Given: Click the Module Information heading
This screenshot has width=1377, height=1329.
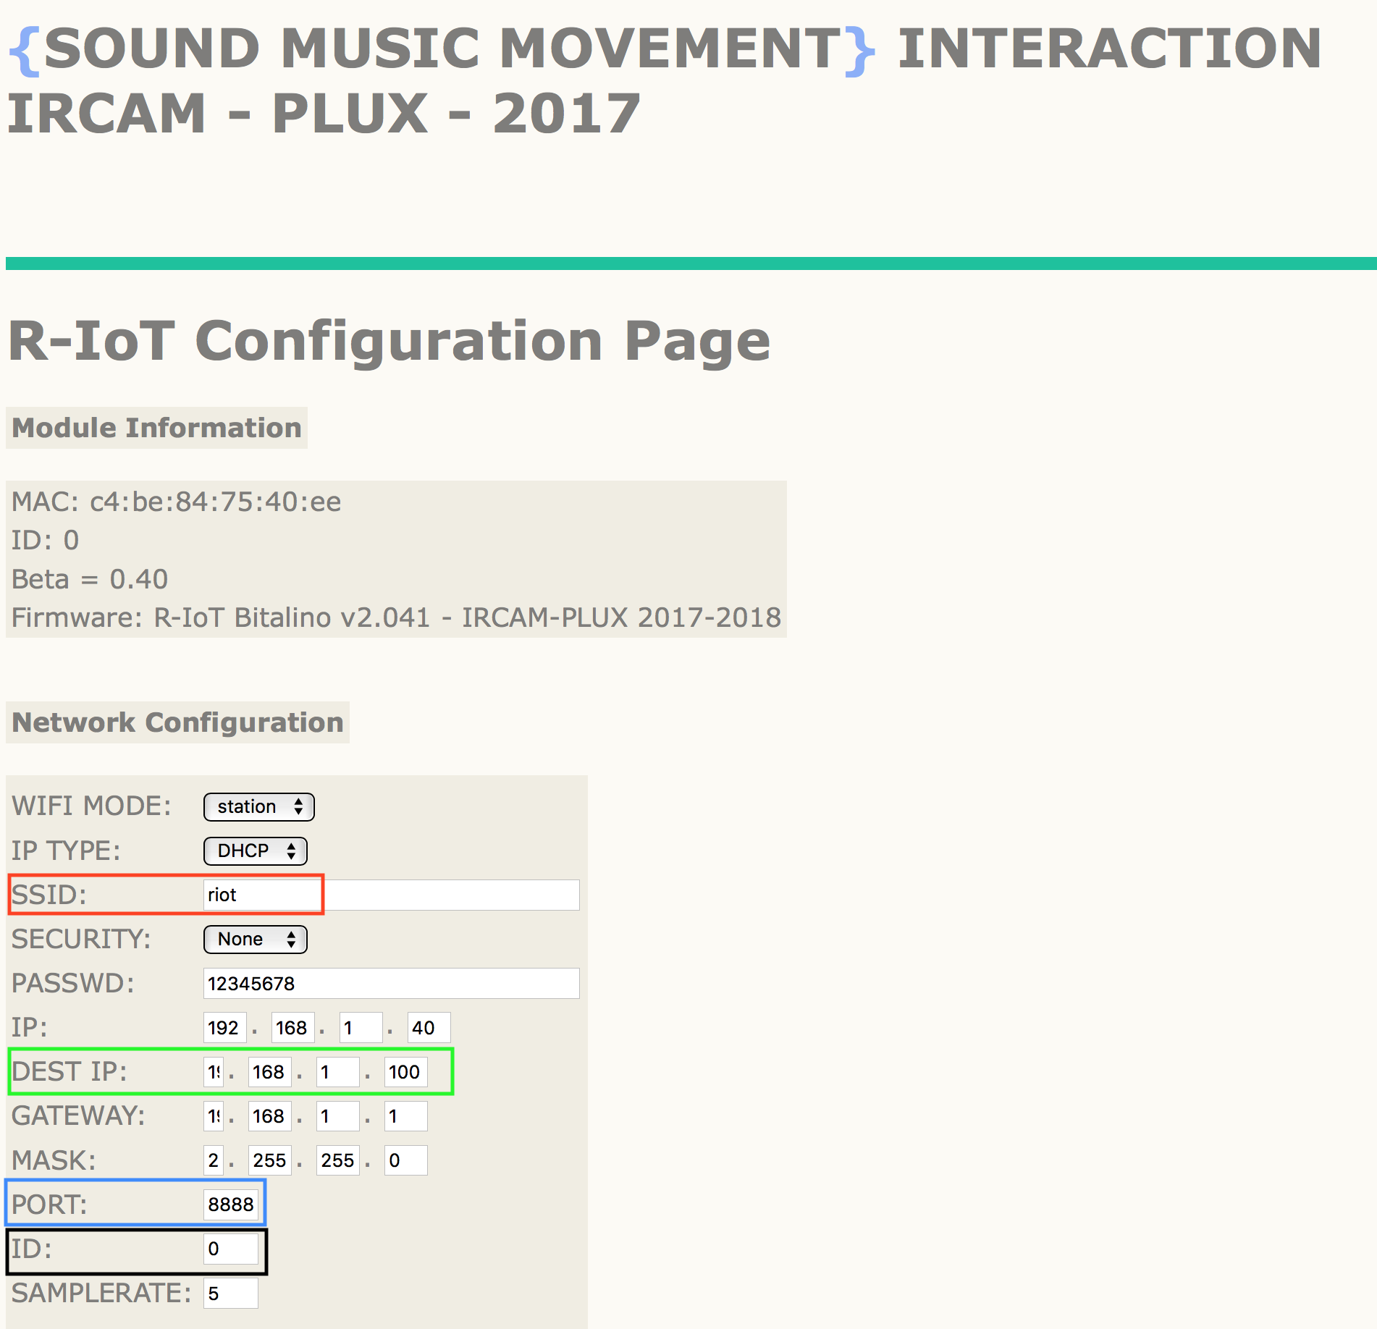Looking at the screenshot, I should (x=156, y=427).
